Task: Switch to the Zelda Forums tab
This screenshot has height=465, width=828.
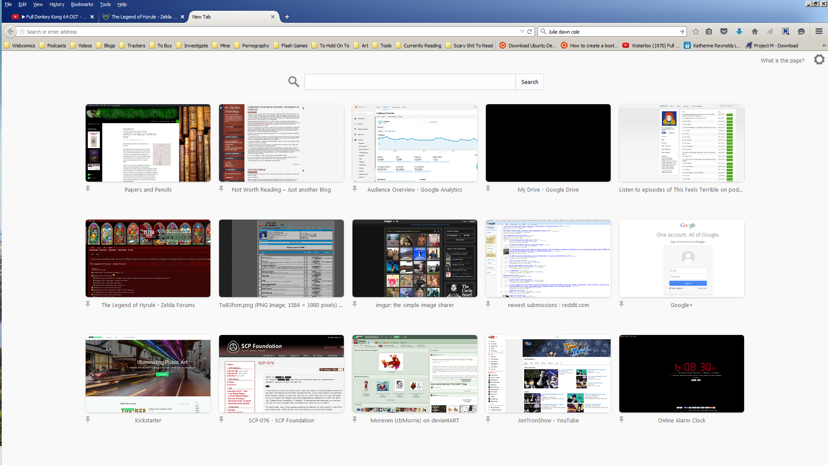Action: (x=143, y=17)
